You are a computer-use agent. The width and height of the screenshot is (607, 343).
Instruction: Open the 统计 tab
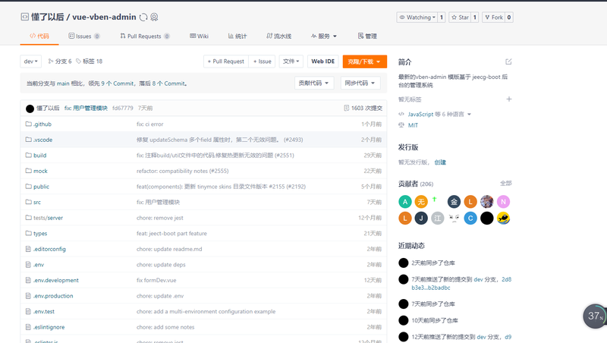[237, 36]
